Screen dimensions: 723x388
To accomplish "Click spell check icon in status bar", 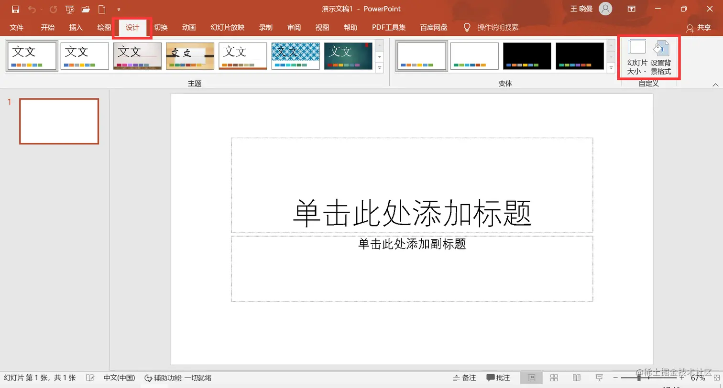I will coord(90,377).
